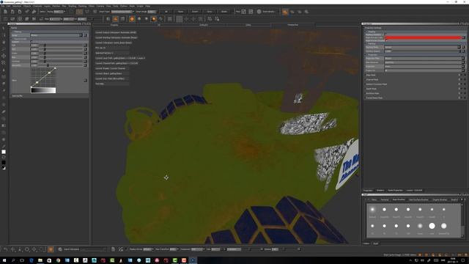Open the Facing dropdown next to Select
469x264 pixels.
59,12
